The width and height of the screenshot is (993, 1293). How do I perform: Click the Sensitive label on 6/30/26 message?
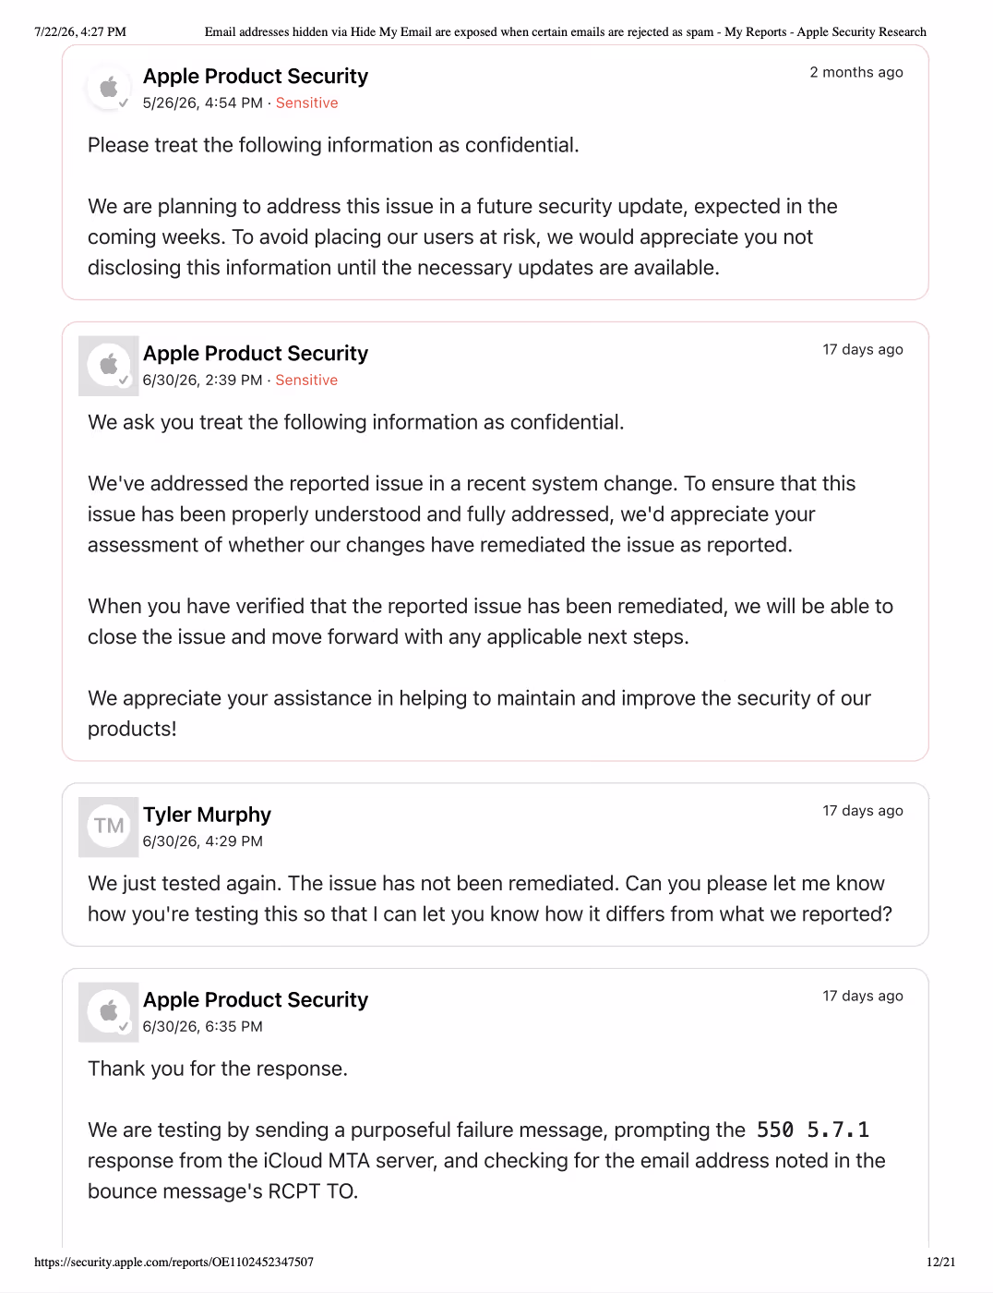click(x=306, y=381)
